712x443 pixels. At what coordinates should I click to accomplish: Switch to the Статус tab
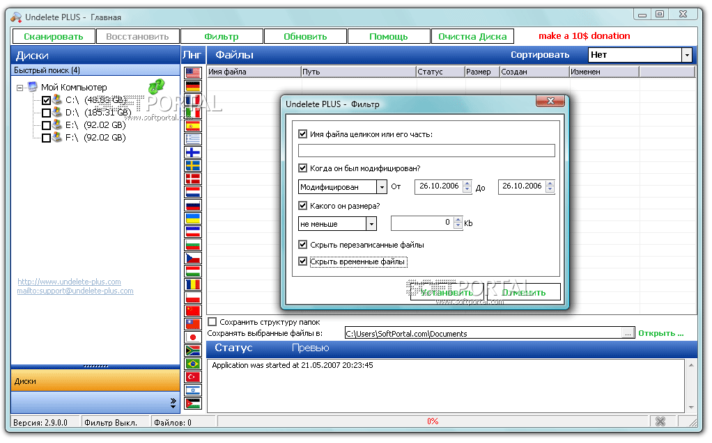tap(233, 348)
